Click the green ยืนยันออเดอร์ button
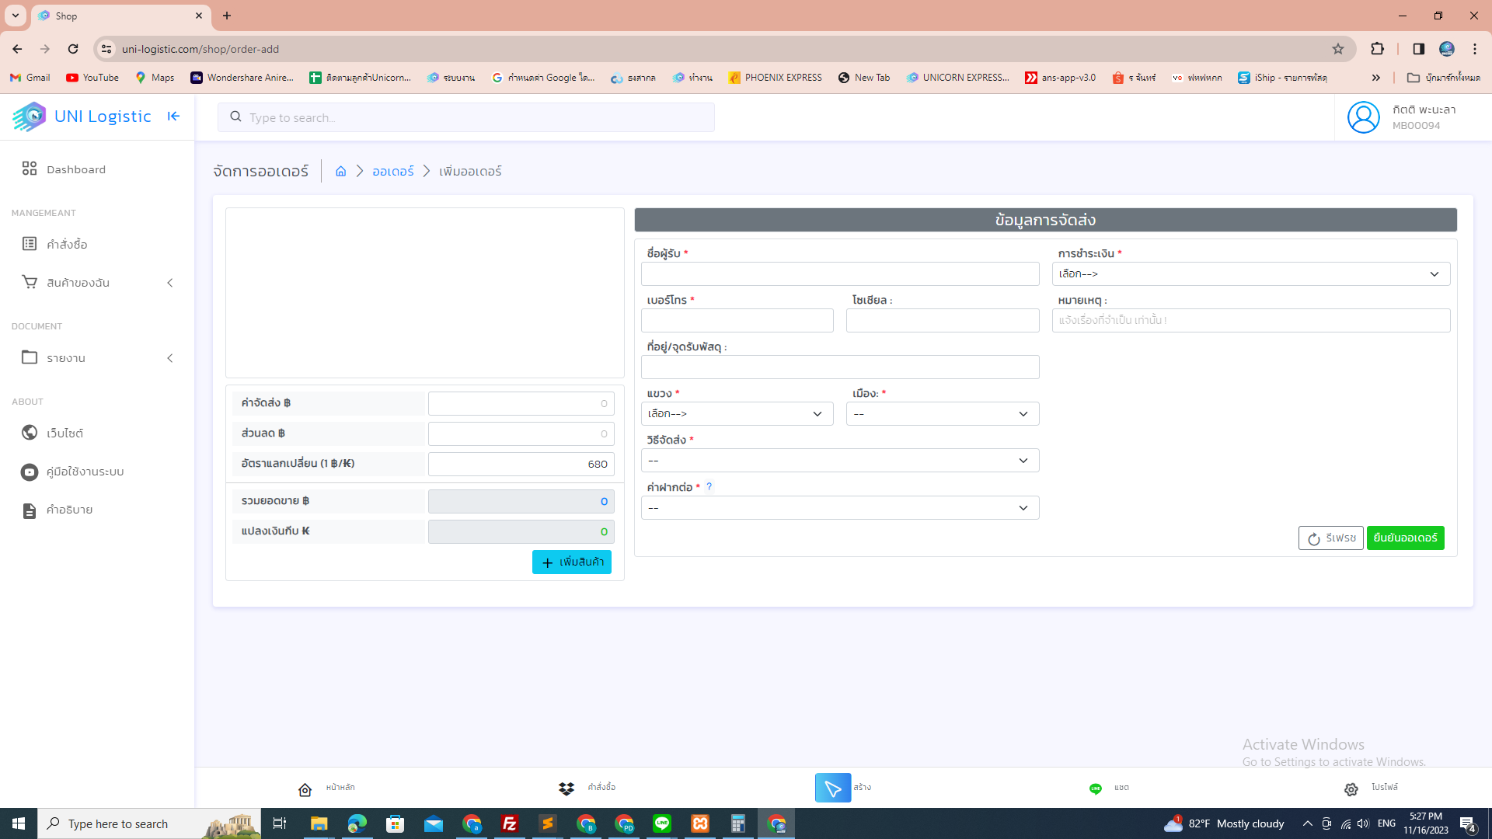Screen dimensions: 1492x839 pyautogui.click(x=1405, y=538)
